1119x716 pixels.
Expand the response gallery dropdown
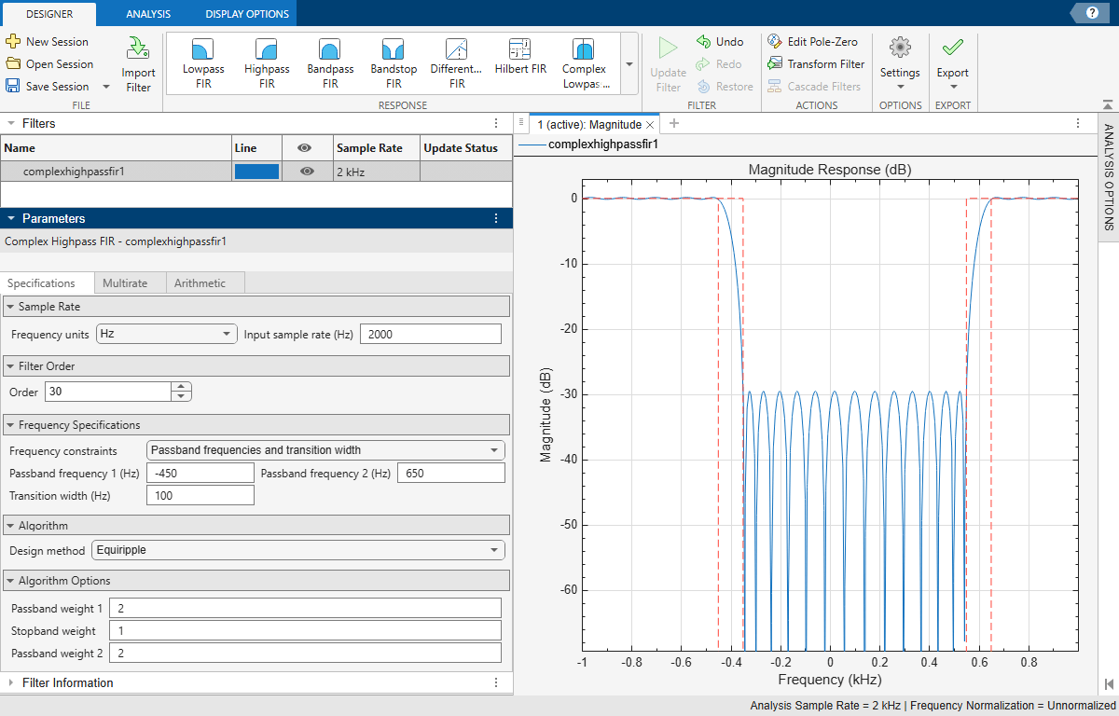pyautogui.click(x=629, y=64)
